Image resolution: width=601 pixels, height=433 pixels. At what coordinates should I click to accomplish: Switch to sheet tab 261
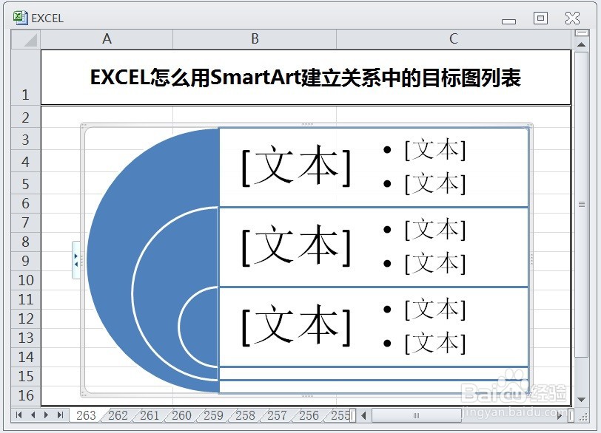(x=149, y=415)
